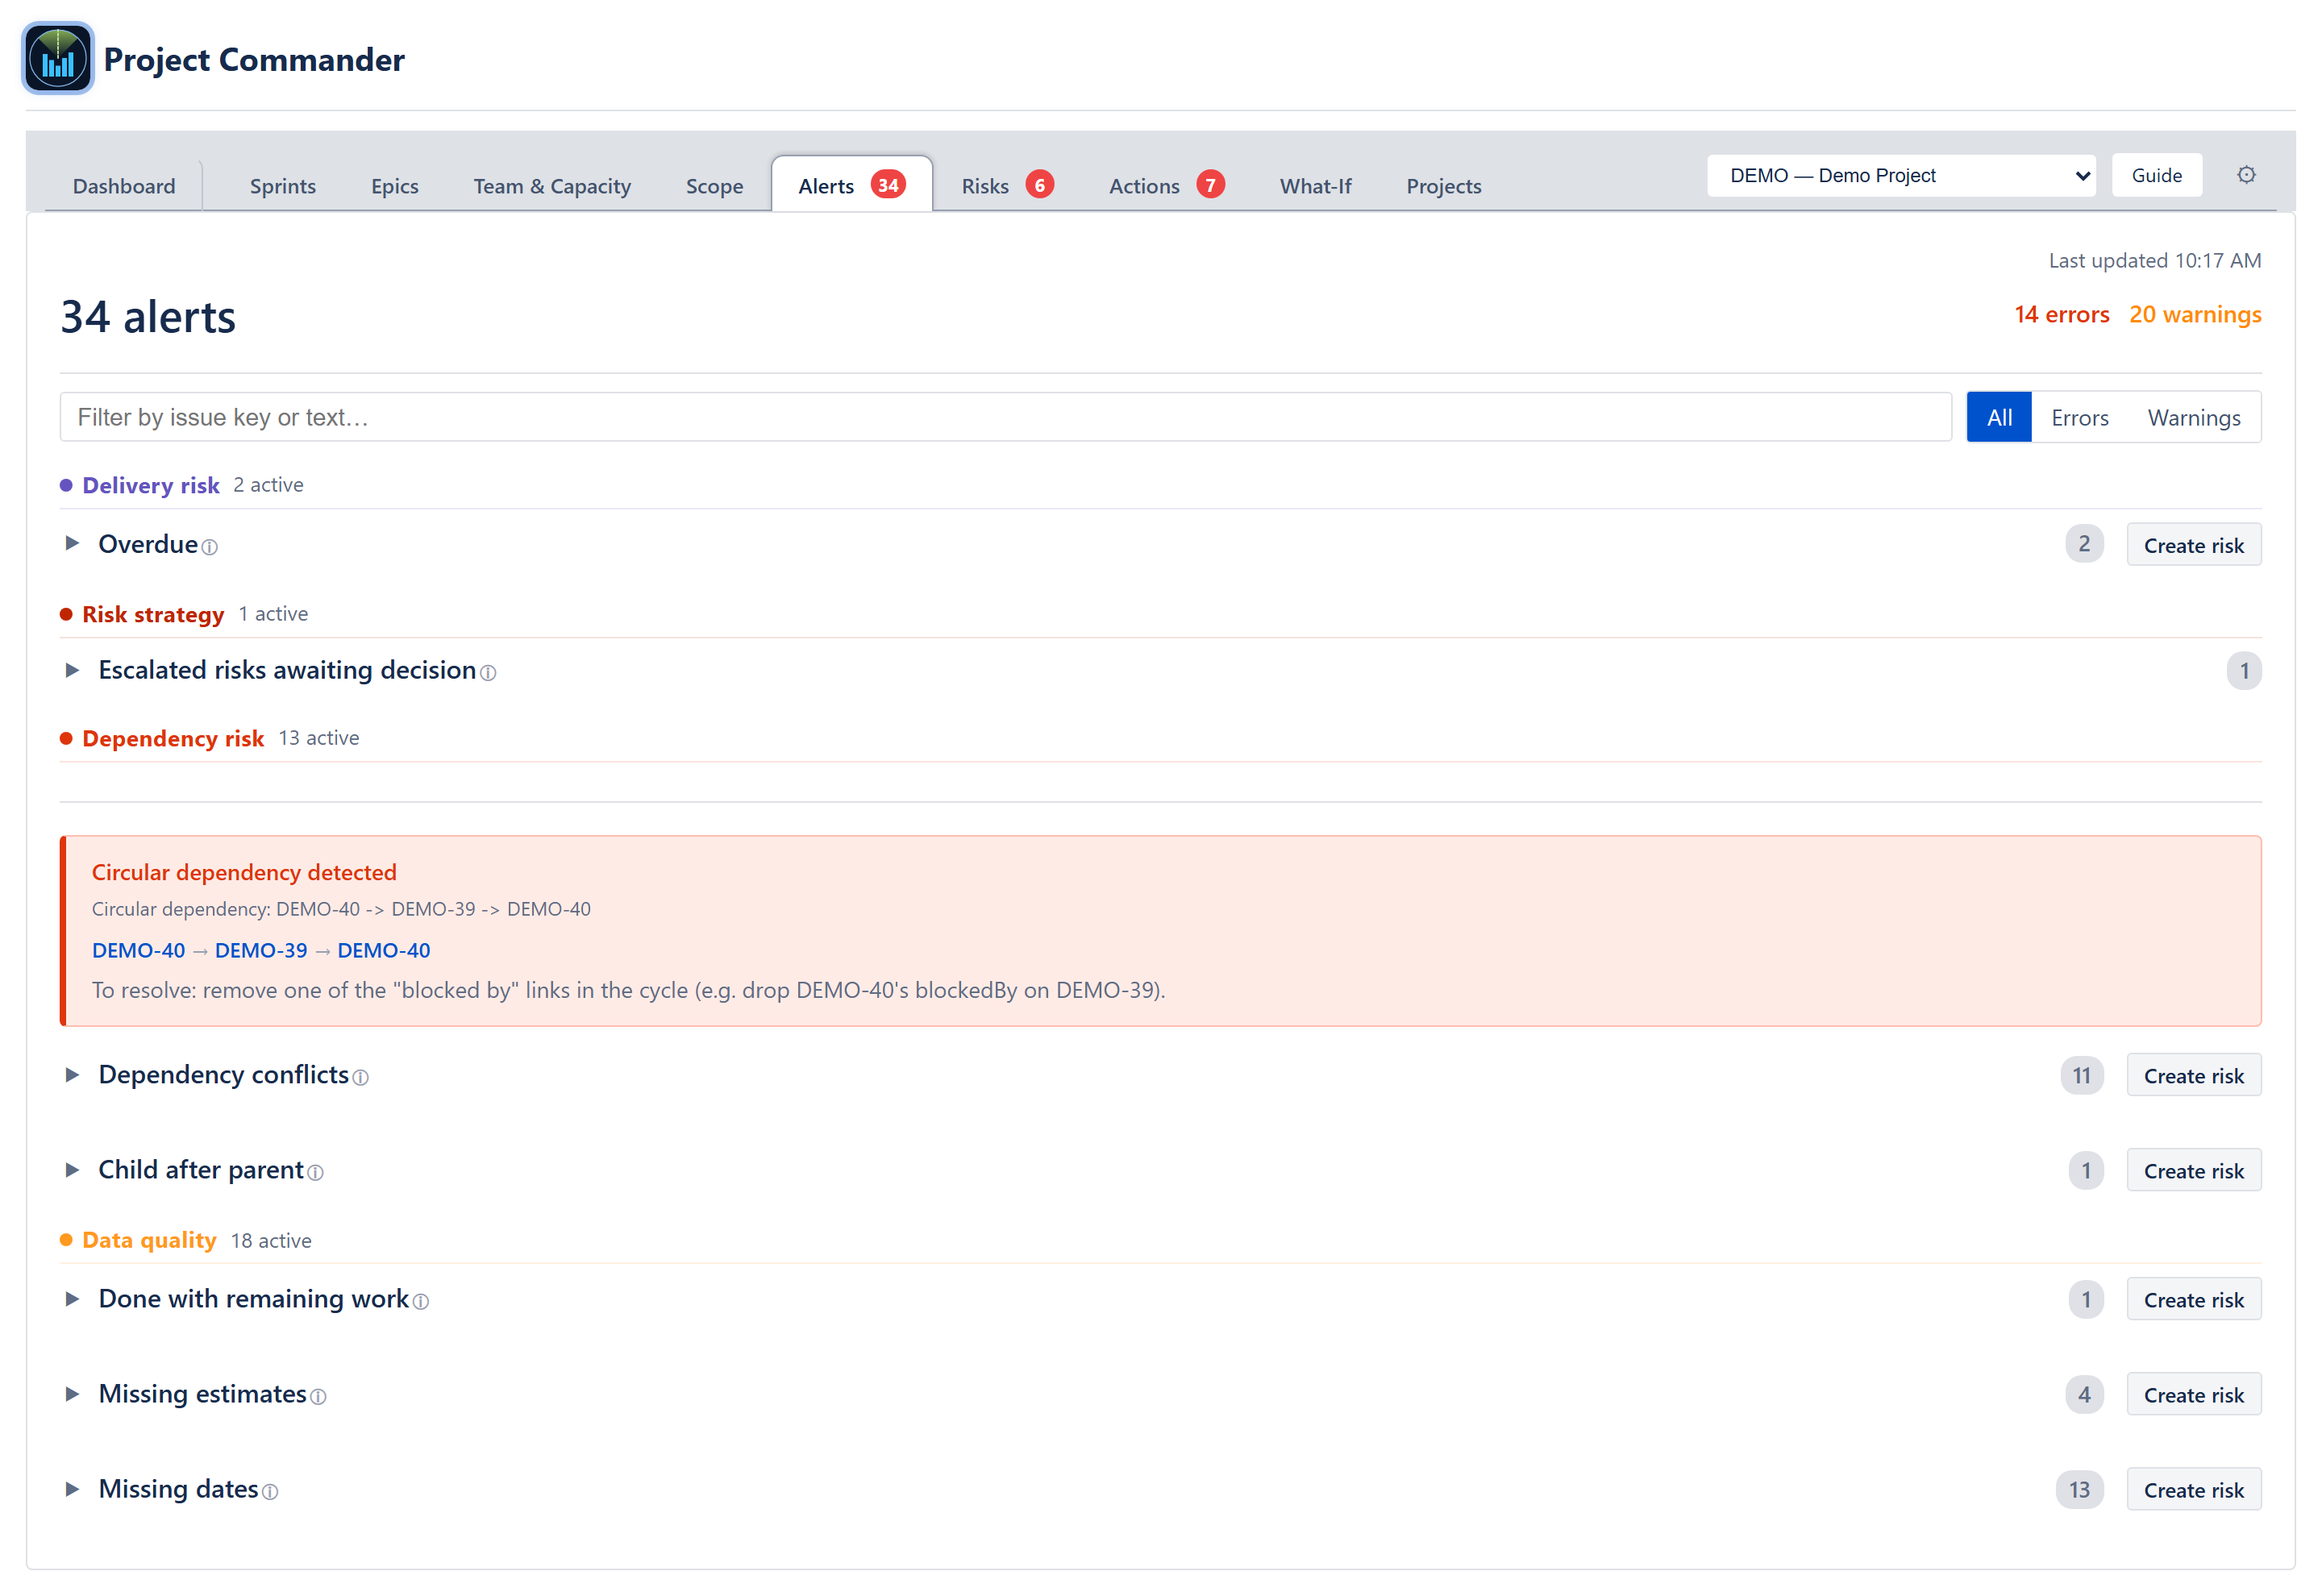Open the Epics tab
This screenshot has width=2322, height=1596.
(x=395, y=186)
